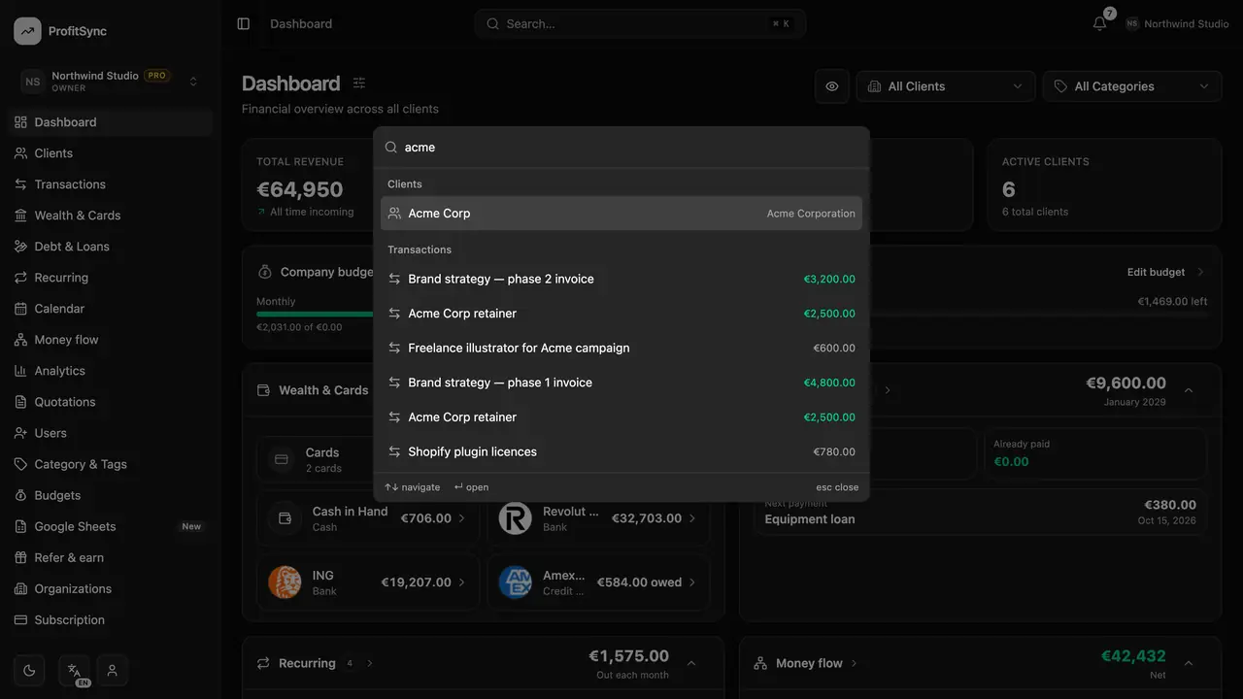Click into the acme search input
This screenshot has height=699, width=1243.
click(x=621, y=148)
